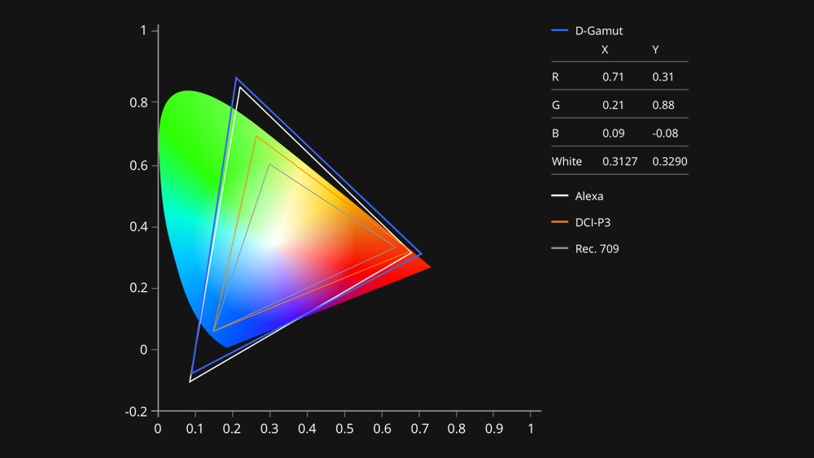Click the White Y value 0.3290

[x=670, y=161]
